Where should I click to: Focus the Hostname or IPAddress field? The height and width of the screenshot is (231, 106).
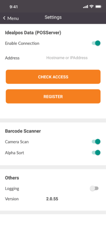(x=67, y=58)
